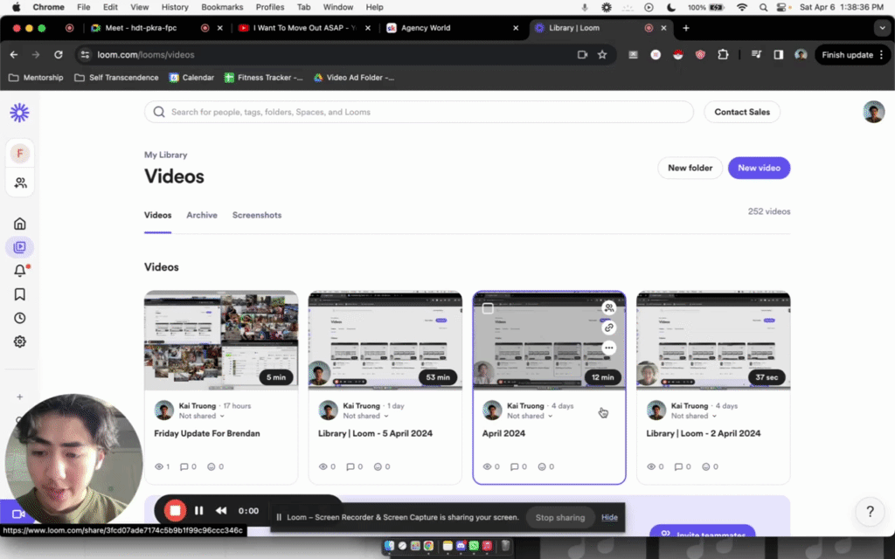Viewport: 895px width, 559px height.
Task: Bookmark the page with star icon
Action: pos(602,55)
